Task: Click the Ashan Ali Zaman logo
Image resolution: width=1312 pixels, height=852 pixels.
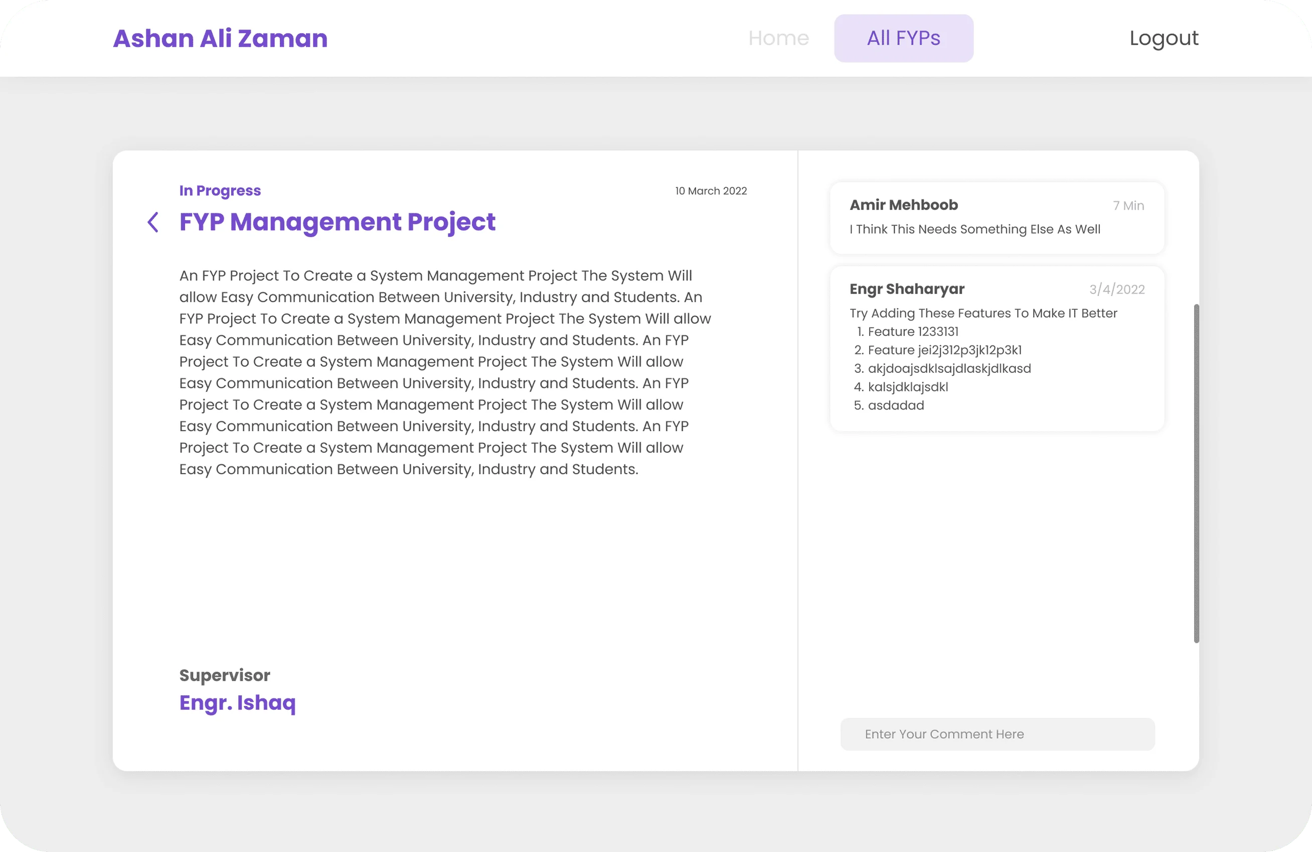Action: (x=220, y=38)
